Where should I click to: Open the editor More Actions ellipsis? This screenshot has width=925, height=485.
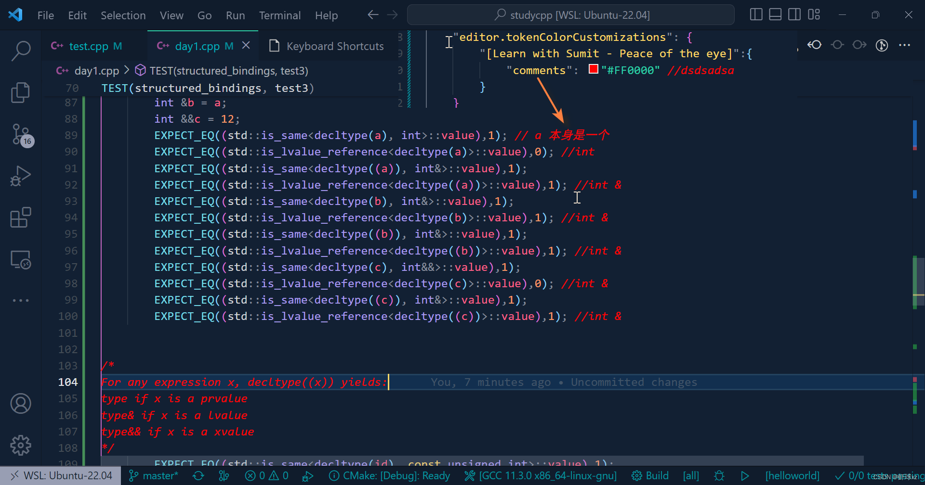(904, 45)
